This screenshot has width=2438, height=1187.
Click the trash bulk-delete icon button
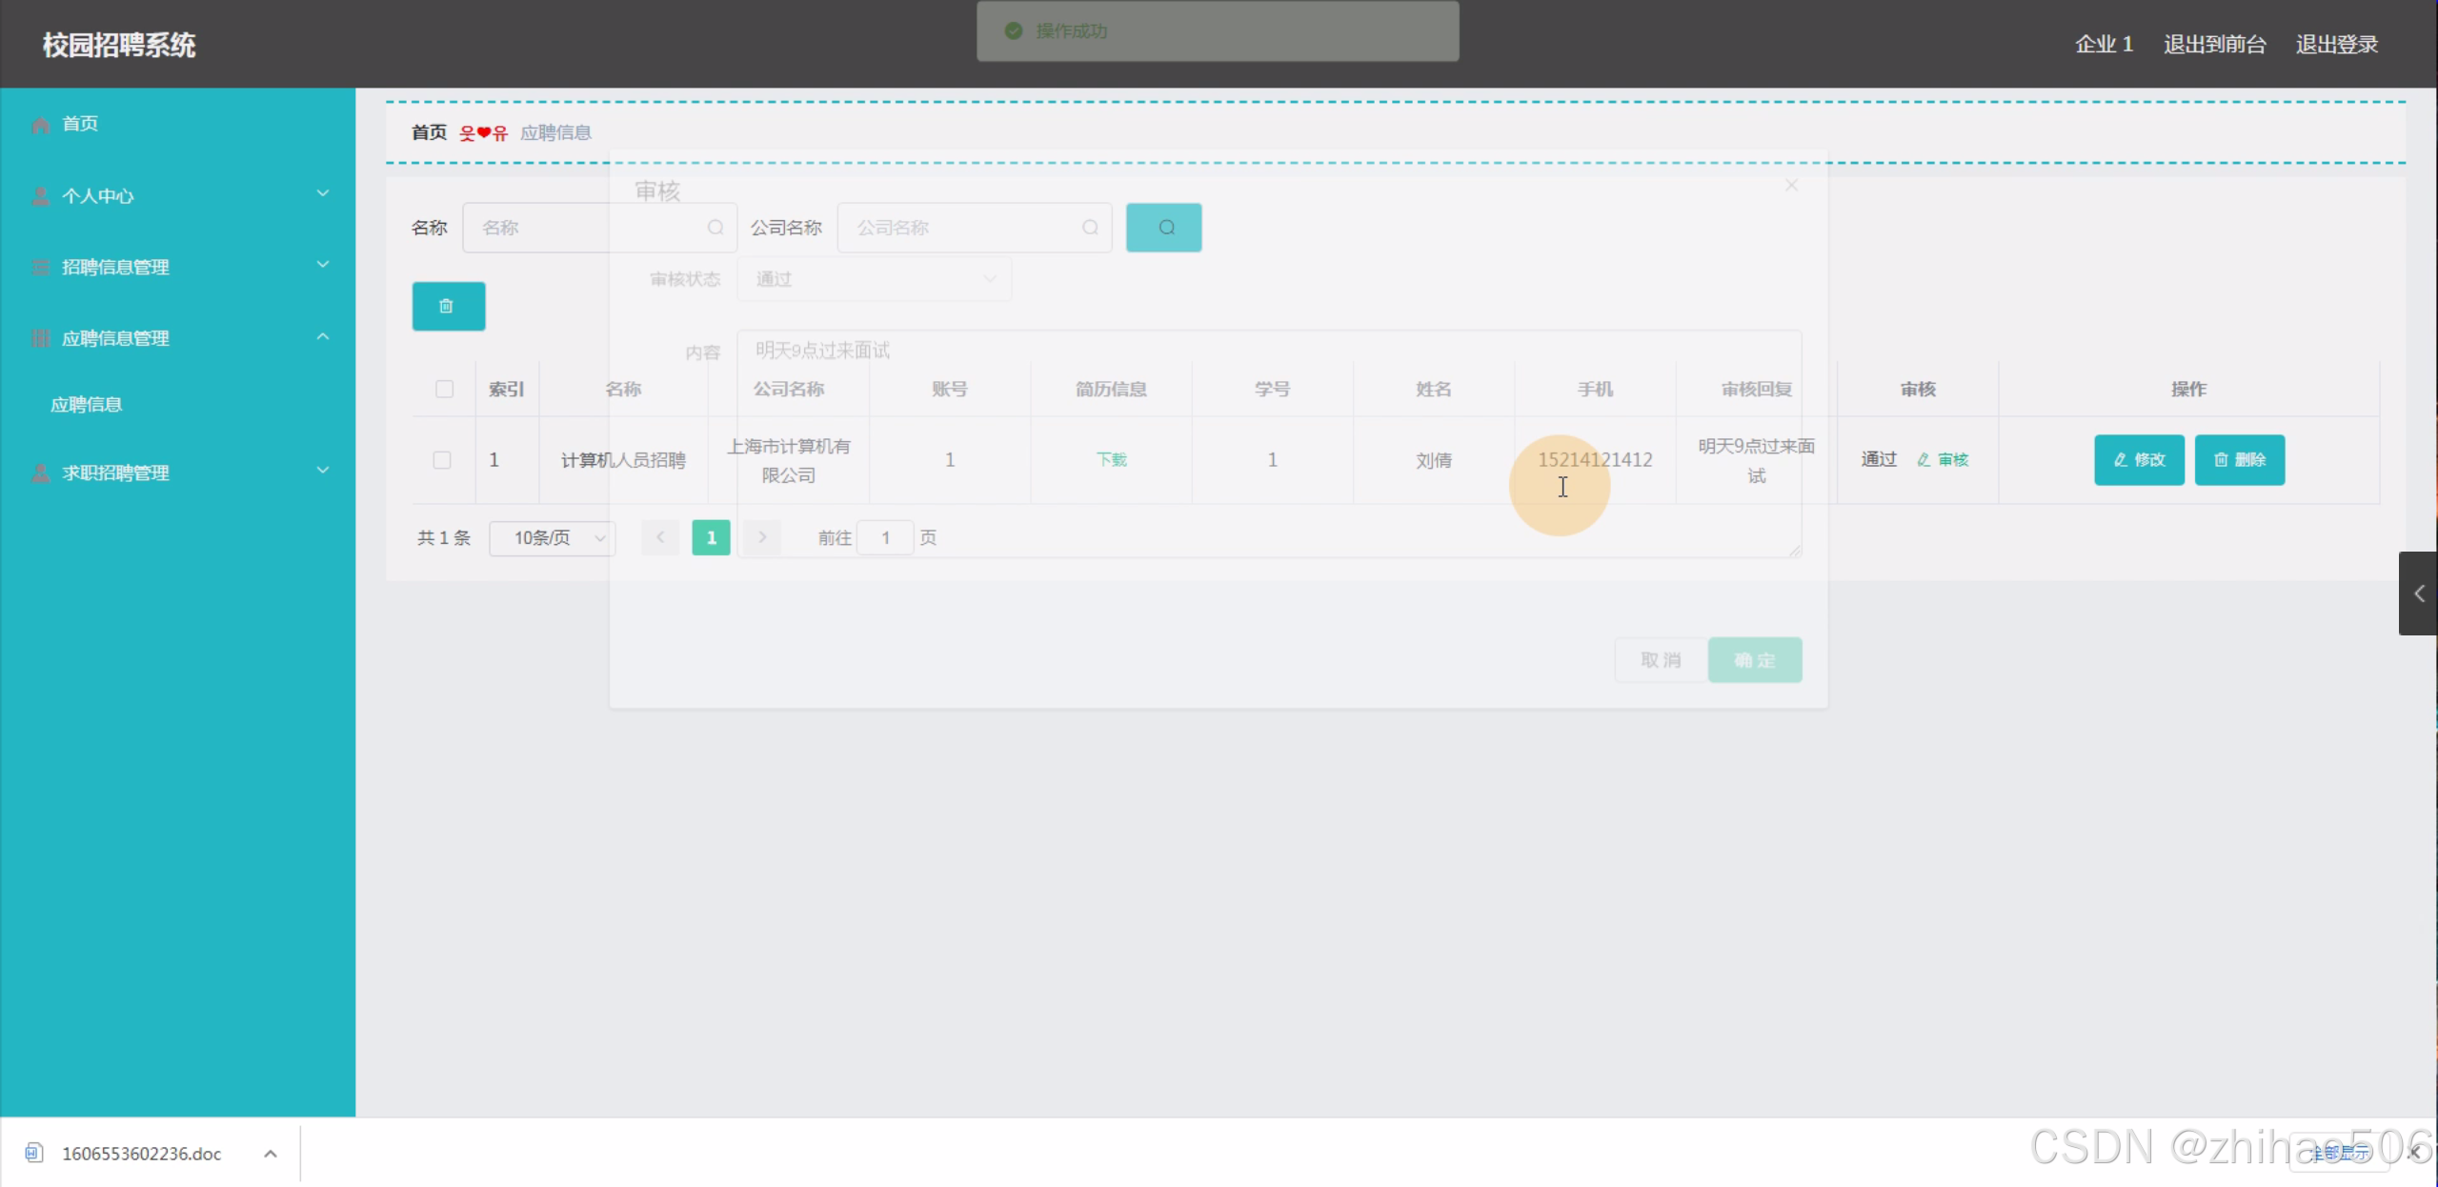coord(448,307)
